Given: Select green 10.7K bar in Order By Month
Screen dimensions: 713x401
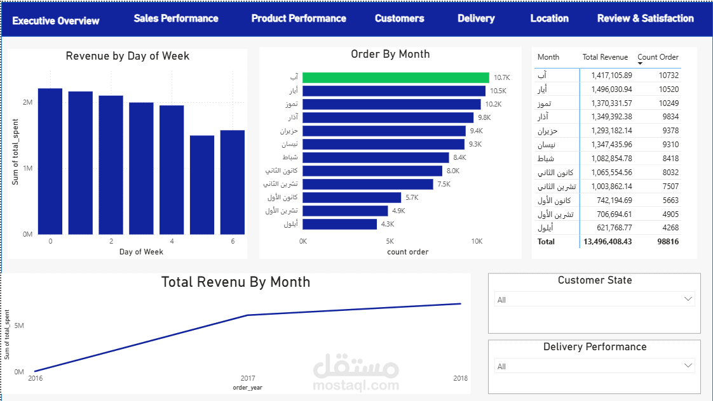Looking at the screenshot, I should (396, 77).
